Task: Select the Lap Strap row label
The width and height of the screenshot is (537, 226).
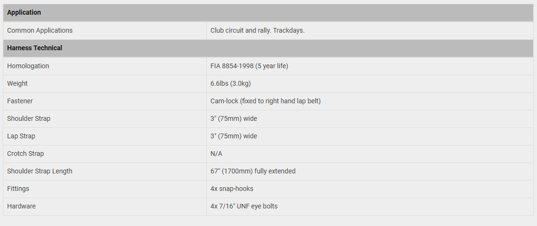Action: (21, 136)
